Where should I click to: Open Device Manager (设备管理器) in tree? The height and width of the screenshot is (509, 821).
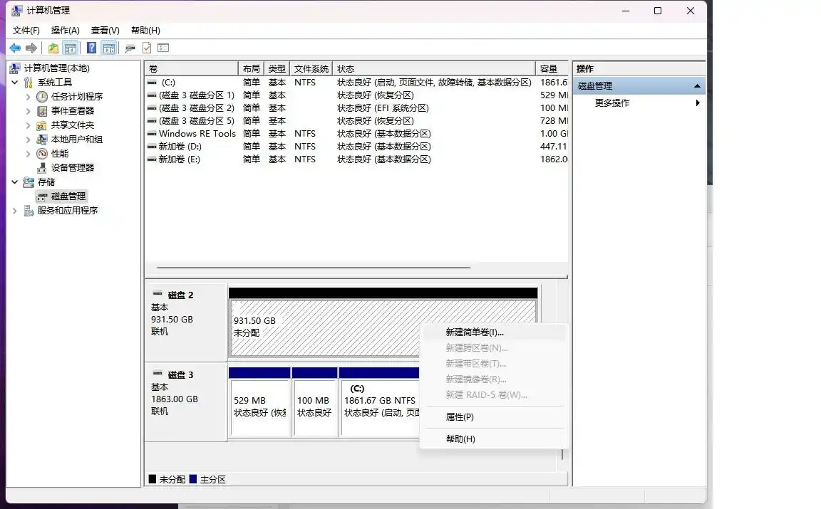click(x=72, y=168)
